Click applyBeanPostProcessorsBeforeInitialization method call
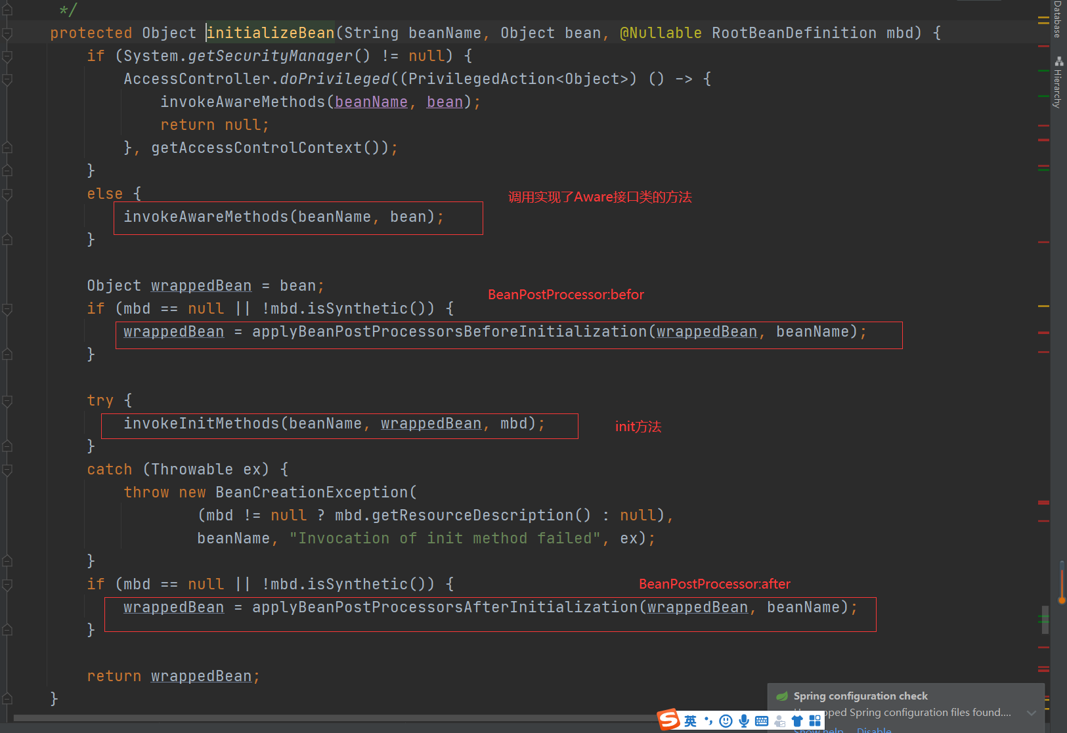Viewport: 1067px width, 733px height. (x=450, y=332)
